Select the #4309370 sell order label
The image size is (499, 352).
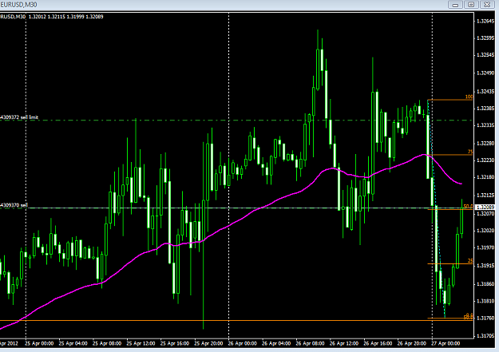(x=14, y=205)
